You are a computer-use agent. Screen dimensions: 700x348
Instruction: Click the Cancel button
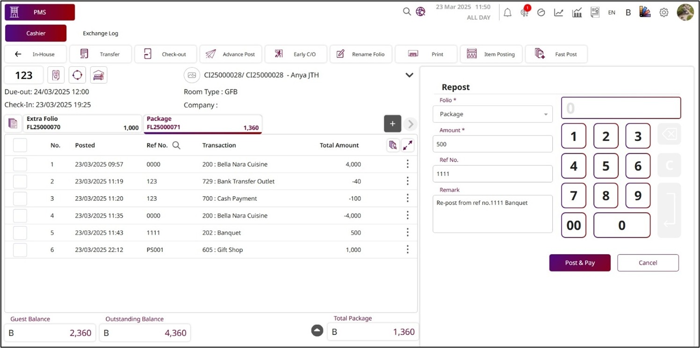coord(648,263)
